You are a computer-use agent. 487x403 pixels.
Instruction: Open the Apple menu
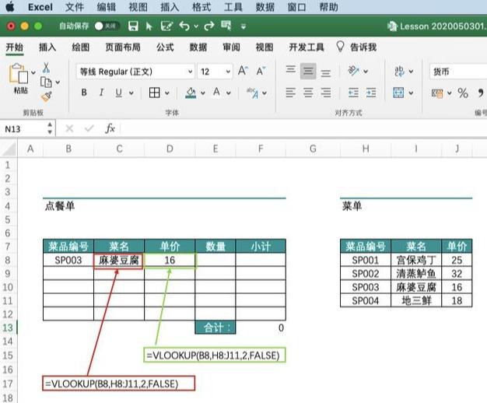pos(10,7)
